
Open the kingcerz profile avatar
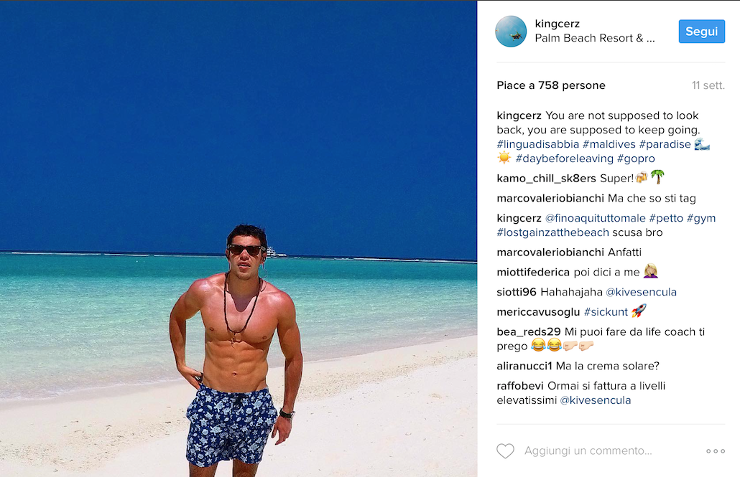[x=511, y=31]
